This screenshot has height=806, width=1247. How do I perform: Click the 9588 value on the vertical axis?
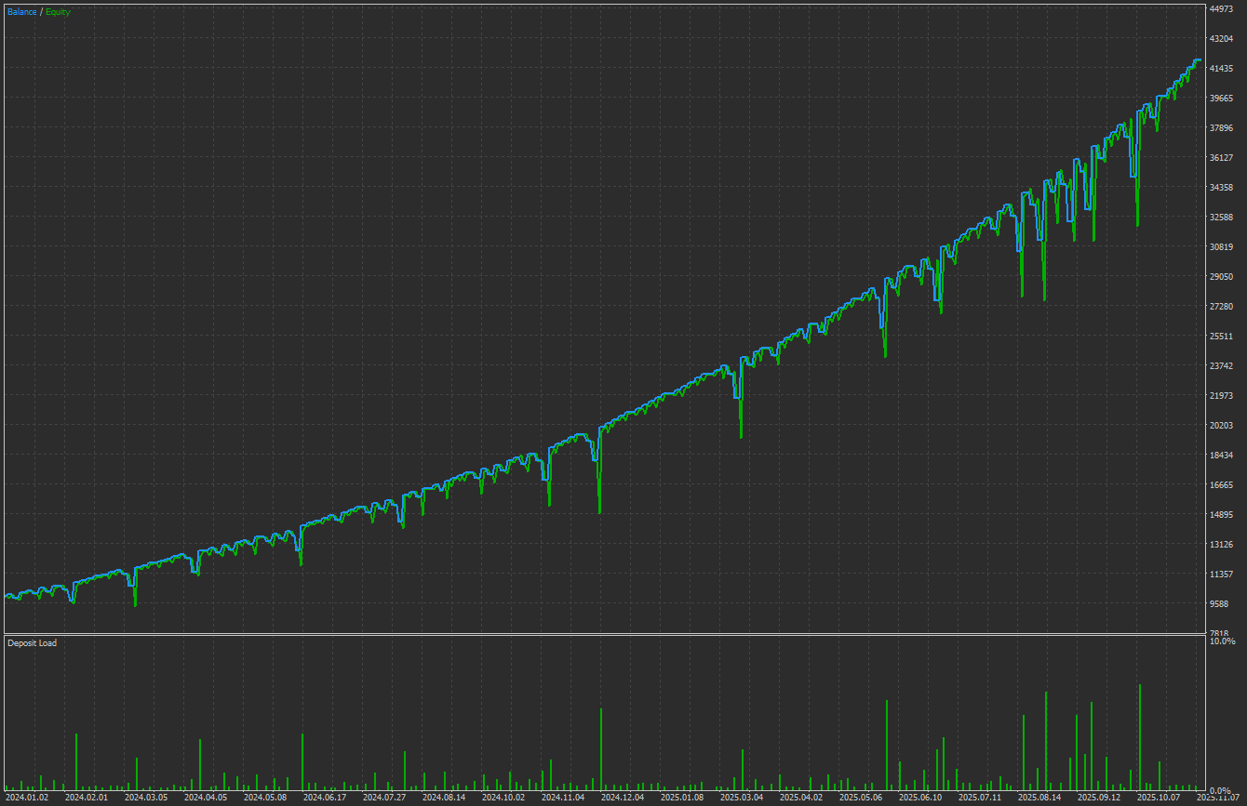click(1218, 604)
